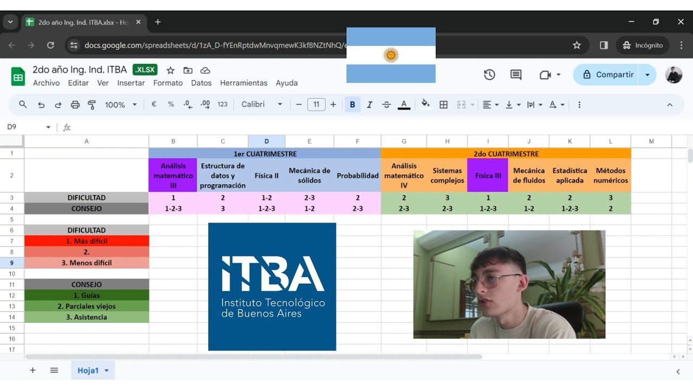Toggle strikethrough formatting

pos(387,105)
